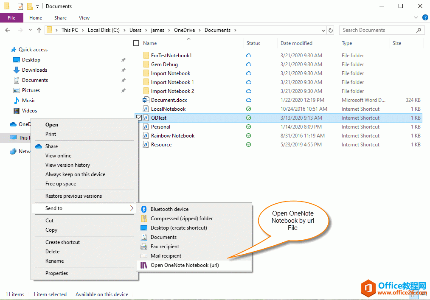The width and height of the screenshot is (430, 300).
Task: Expand the chevron after OneDrive in path
Action: [x=200, y=30]
